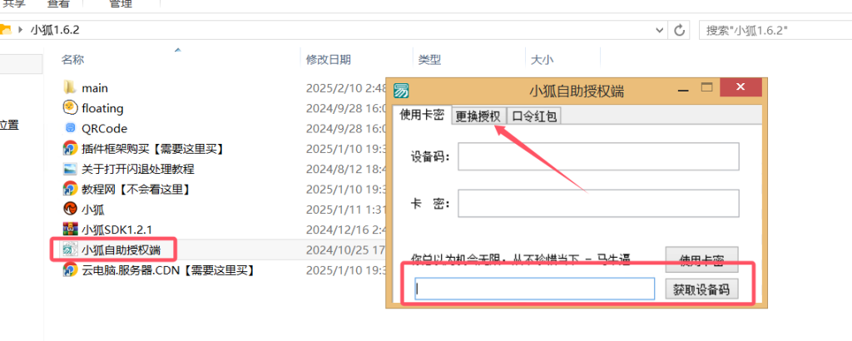Image resolution: width=852 pixels, height=341 pixels.
Task: Click the 小狐自助授权端 window title icon
Action: (402, 90)
